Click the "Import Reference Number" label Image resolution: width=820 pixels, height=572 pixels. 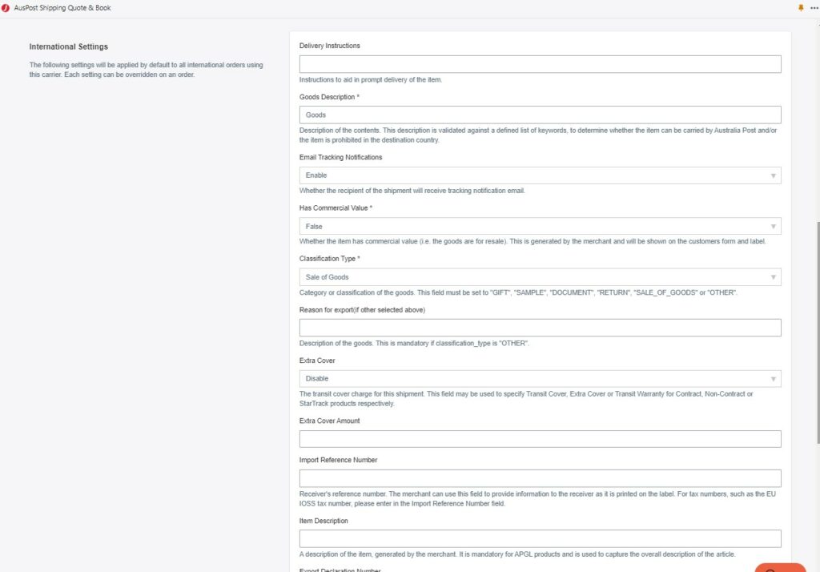(x=338, y=460)
